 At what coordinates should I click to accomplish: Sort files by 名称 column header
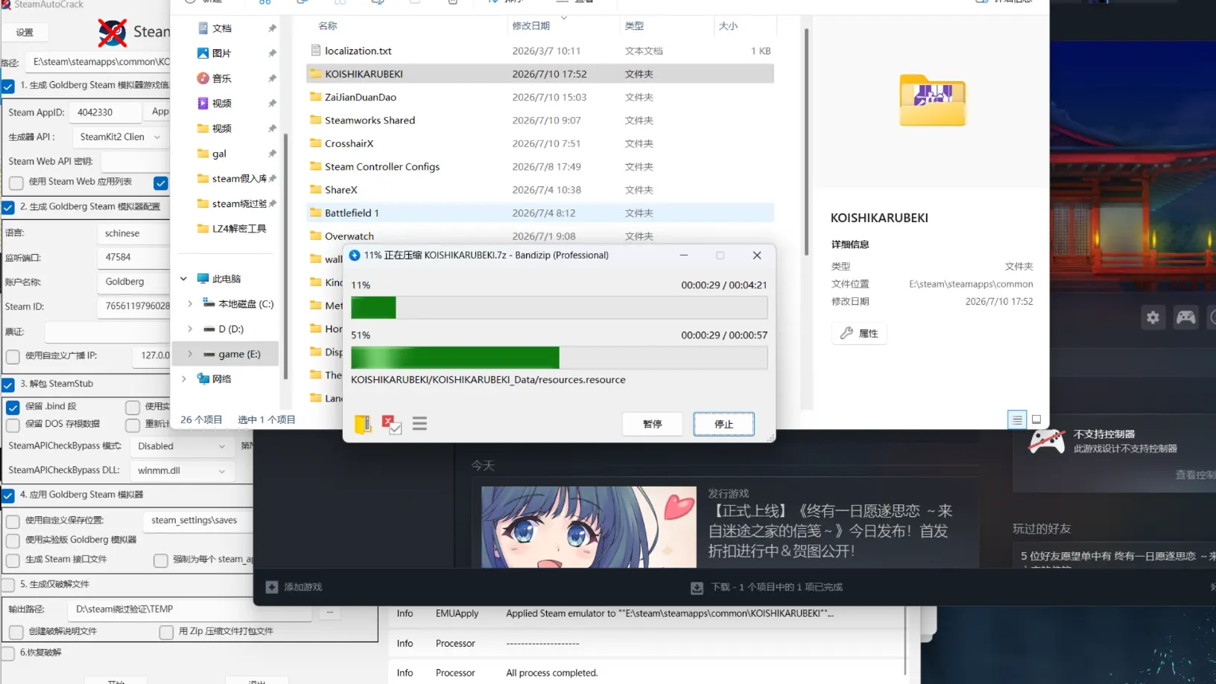coord(328,26)
